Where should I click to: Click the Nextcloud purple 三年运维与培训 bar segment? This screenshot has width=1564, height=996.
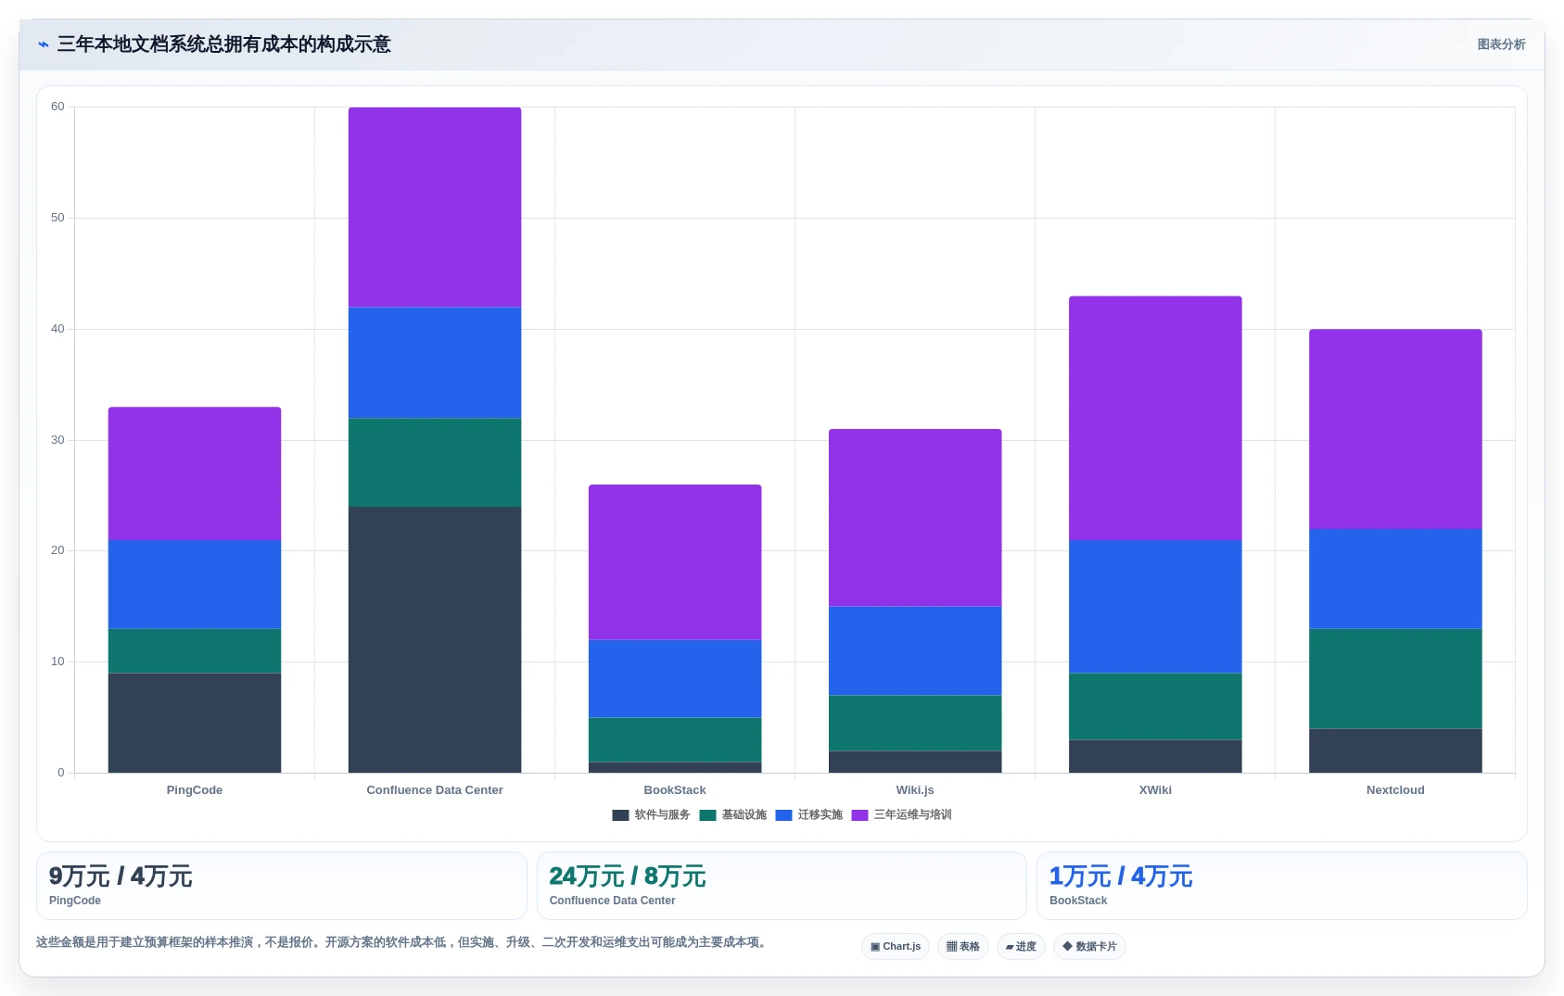[1395, 429]
